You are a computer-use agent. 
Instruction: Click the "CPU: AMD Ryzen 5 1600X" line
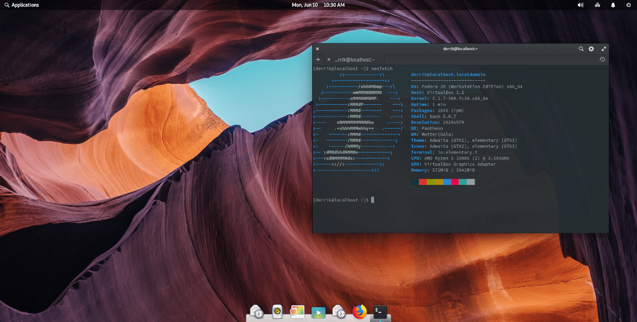[460, 158]
